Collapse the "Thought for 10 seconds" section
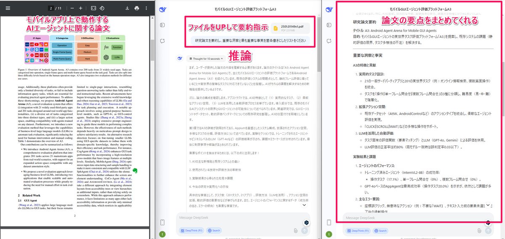This screenshot has width=505, height=239. pos(206,58)
